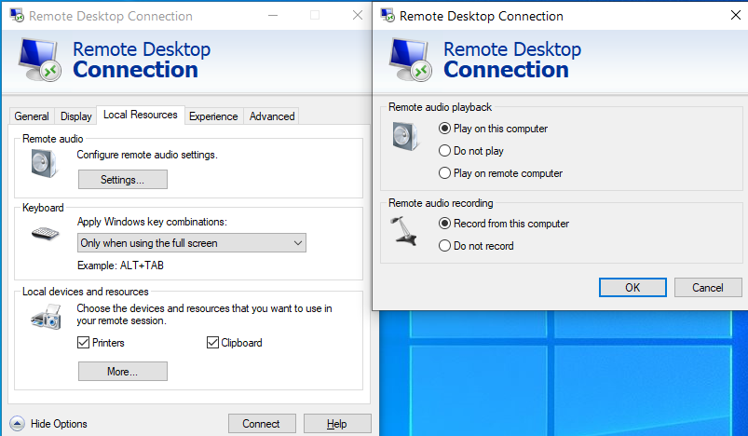This screenshot has width=748, height=436.
Task: Click the keyboard icon in Keyboard section
Action: click(x=46, y=234)
